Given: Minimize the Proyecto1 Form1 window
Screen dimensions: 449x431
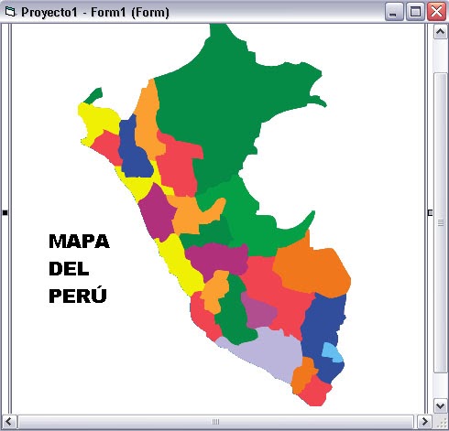Looking at the screenshot, I should (x=394, y=12).
